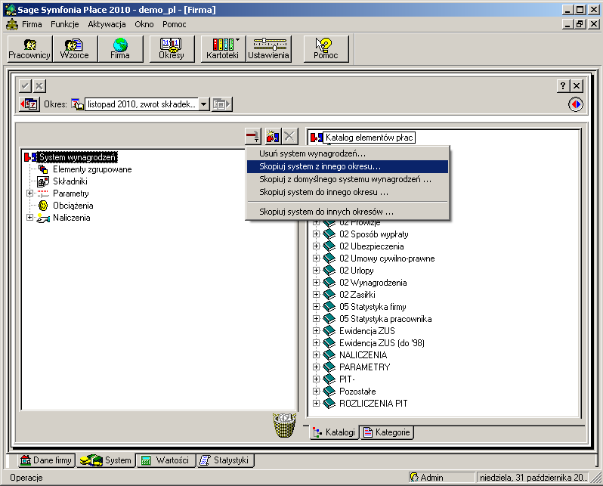Click the Składniki tree icon
The height and width of the screenshot is (486, 603).
pos(42,181)
